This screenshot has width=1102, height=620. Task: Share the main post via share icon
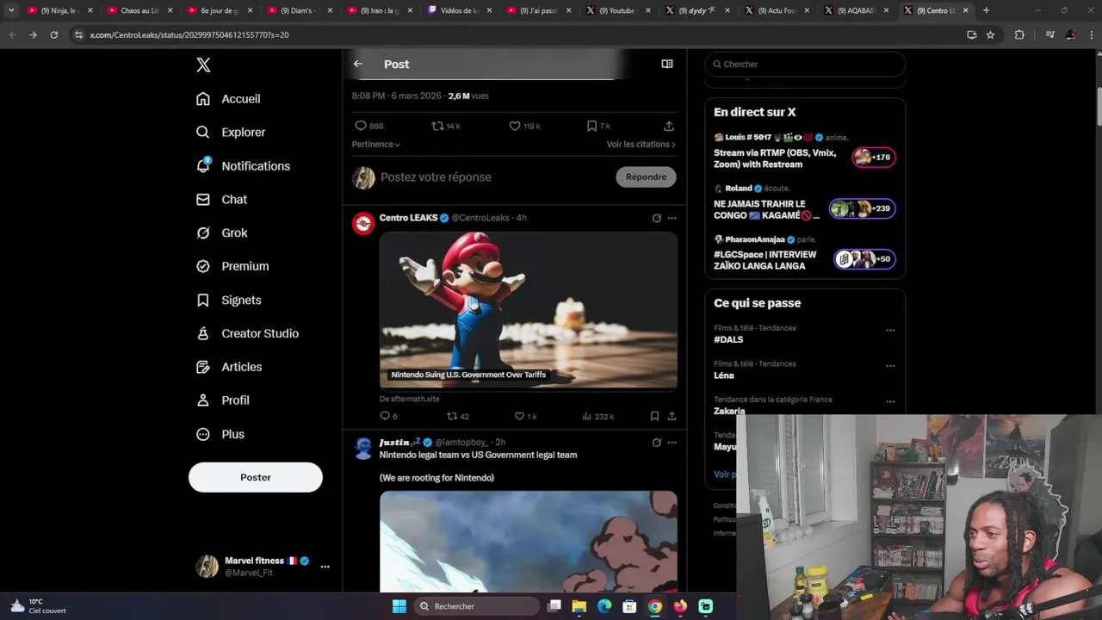click(669, 126)
